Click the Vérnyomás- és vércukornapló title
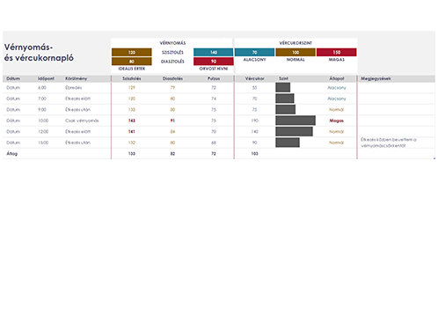438x336 pixels. pyautogui.click(x=39, y=53)
